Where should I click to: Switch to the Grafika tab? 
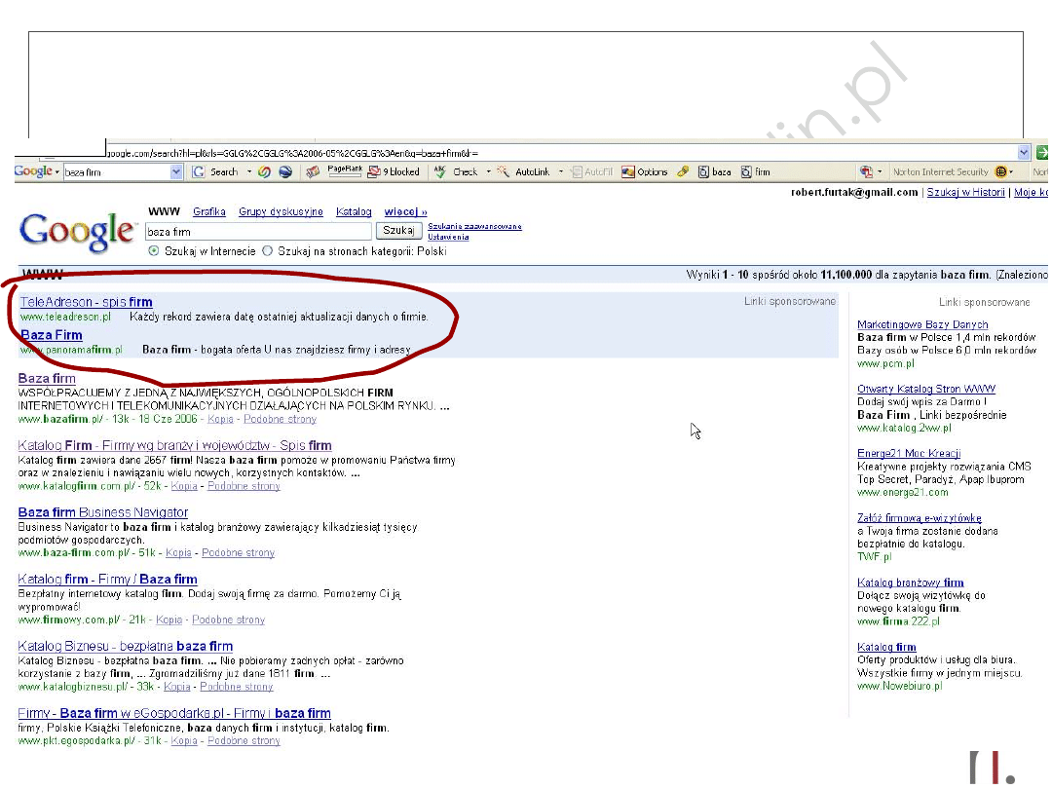click(x=209, y=212)
